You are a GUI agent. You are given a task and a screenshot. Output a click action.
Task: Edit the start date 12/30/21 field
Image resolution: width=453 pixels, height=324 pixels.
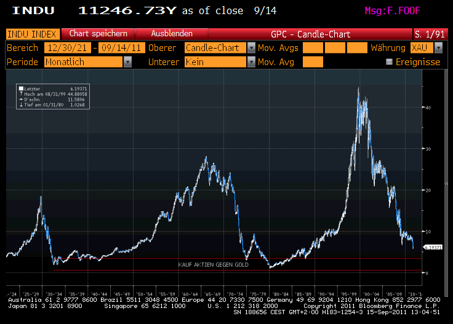click(67, 48)
